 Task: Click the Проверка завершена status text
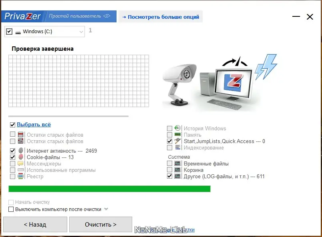(42, 49)
